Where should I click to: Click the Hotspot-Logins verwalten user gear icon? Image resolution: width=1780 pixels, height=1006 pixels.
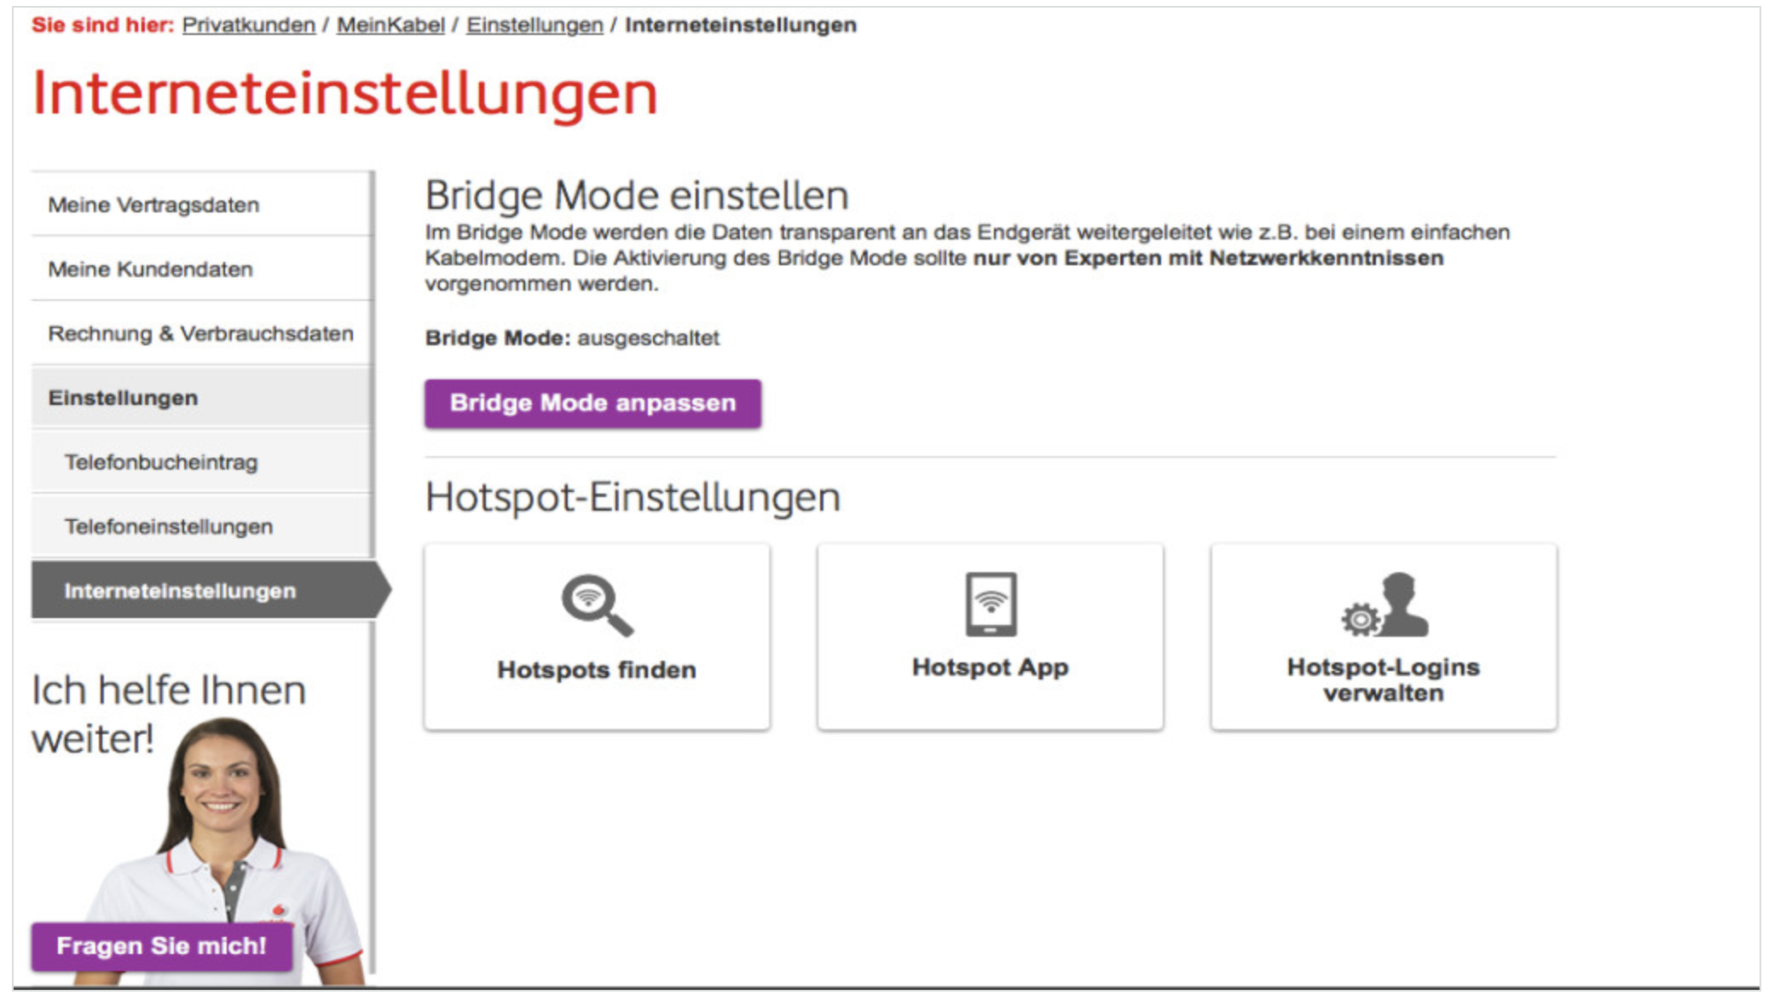click(1384, 605)
